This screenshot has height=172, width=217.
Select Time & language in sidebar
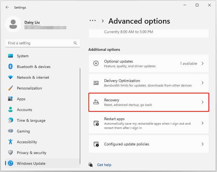tap(31, 120)
